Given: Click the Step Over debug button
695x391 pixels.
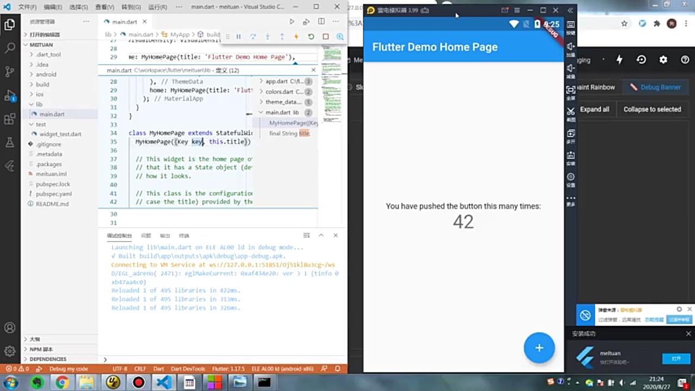Looking at the screenshot, I should 253,36.
